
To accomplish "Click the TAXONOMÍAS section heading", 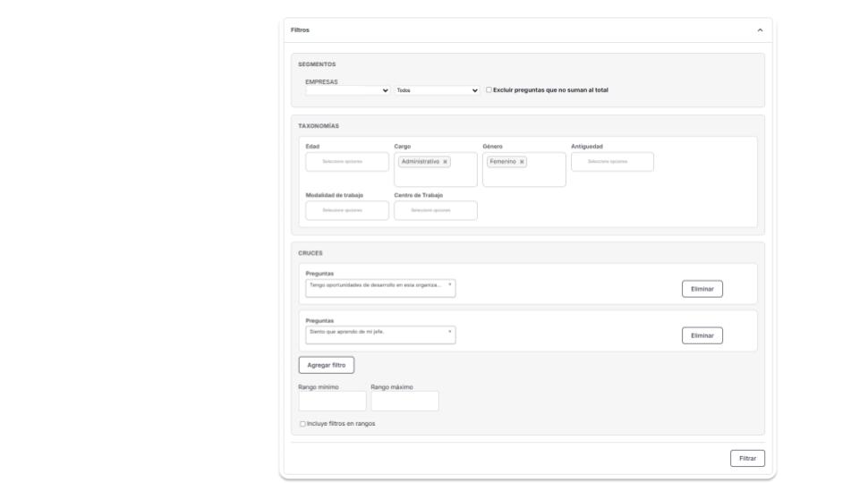I will [x=319, y=126].
